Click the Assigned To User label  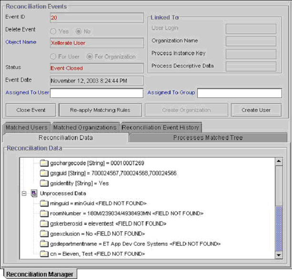(27, 92)
